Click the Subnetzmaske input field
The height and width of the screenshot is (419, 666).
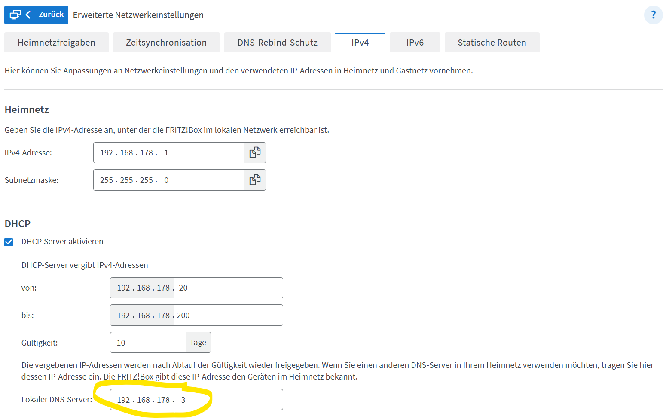[x=169, y=180]
